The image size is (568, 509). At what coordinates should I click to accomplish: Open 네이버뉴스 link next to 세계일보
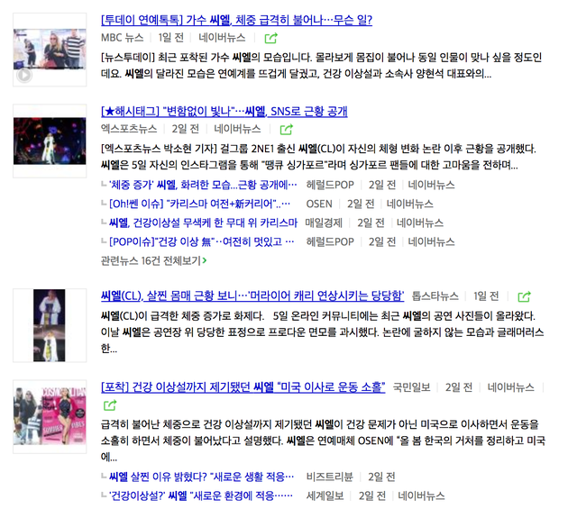pos(421,495)
